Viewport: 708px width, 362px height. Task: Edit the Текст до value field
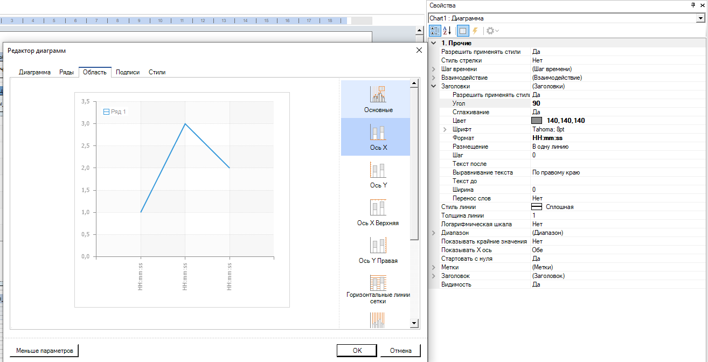pyautogui.click(x=618, y=181)
